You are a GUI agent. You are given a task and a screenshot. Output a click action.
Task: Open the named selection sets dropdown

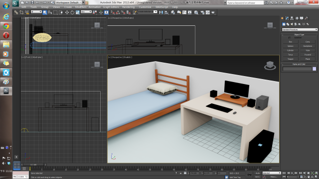(148, 12)
